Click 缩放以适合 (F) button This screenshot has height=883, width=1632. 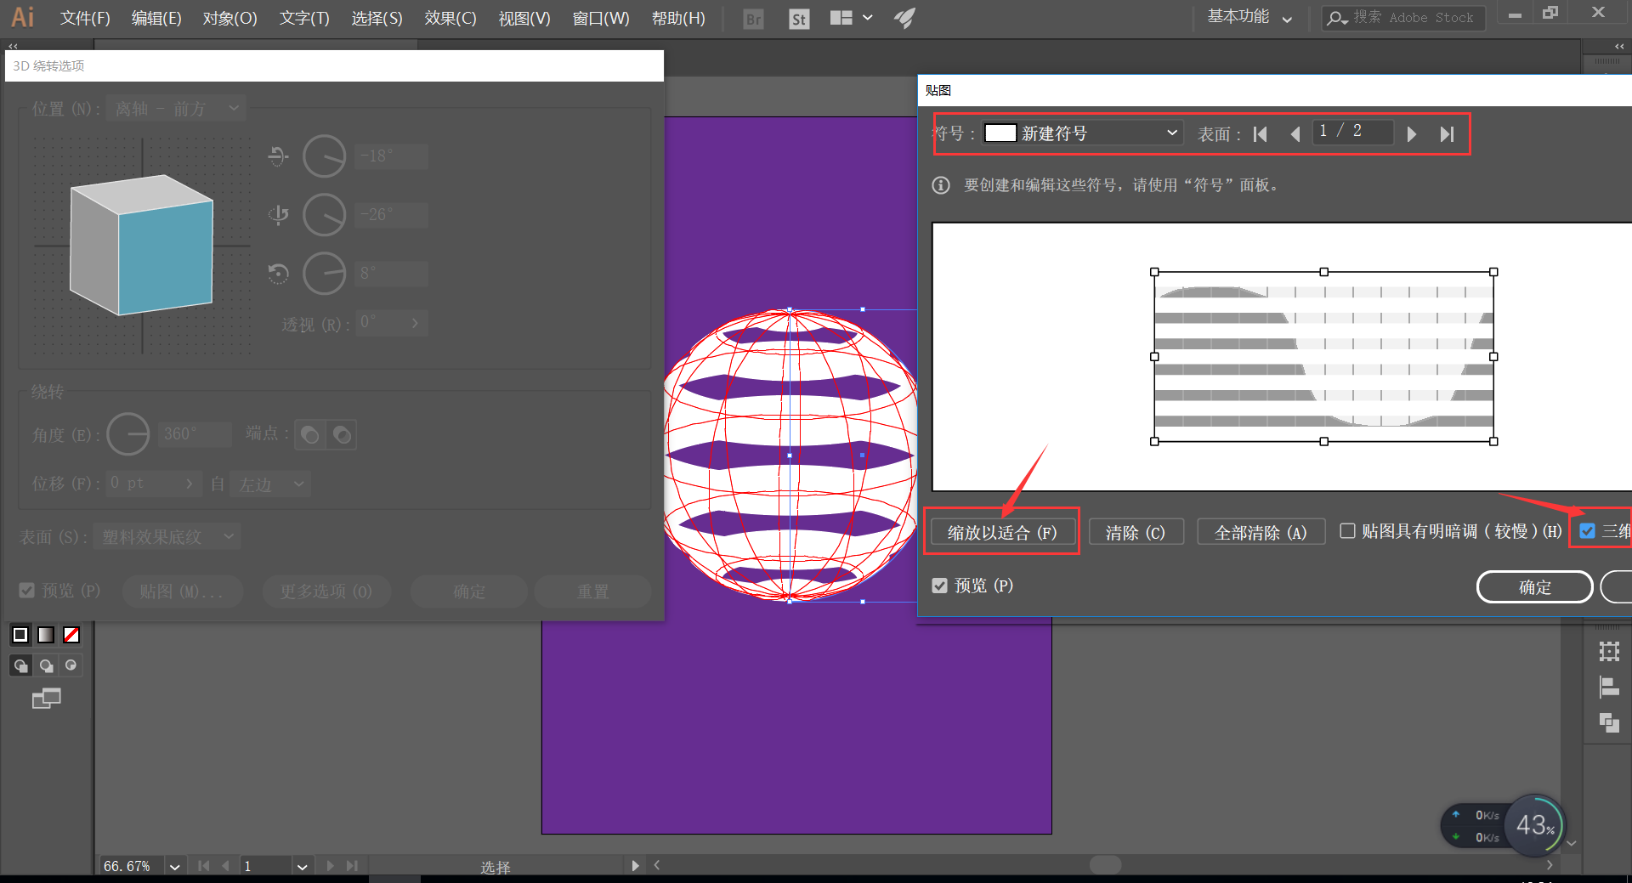pyautogui.click(x=1002, y=532)
